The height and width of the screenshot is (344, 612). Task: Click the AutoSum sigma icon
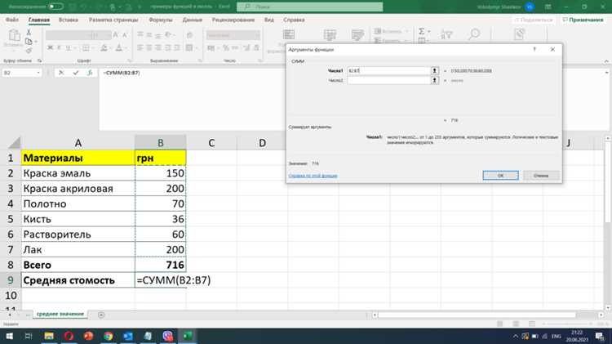422,31
